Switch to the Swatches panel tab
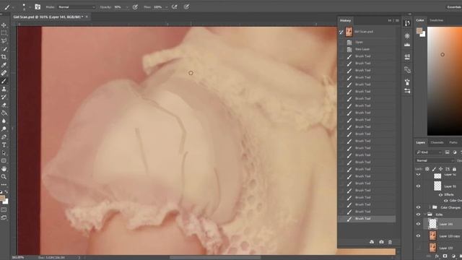 [436, 20]
